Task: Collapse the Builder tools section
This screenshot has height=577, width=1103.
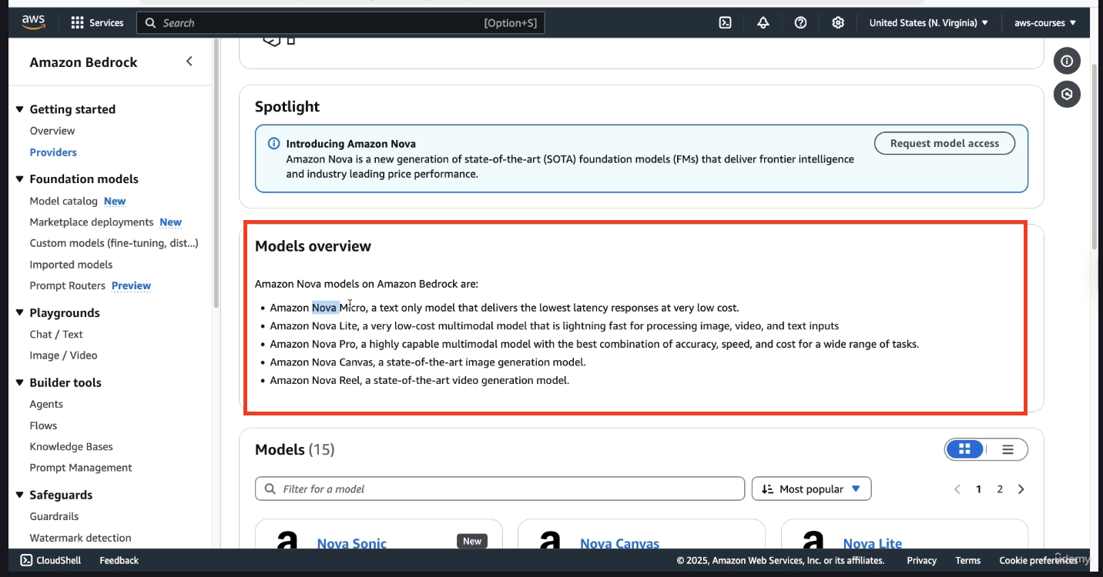Action: [x=20, y=382]
